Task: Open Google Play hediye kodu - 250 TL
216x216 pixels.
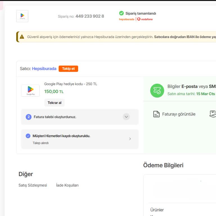Action: (x=71, y=84)
